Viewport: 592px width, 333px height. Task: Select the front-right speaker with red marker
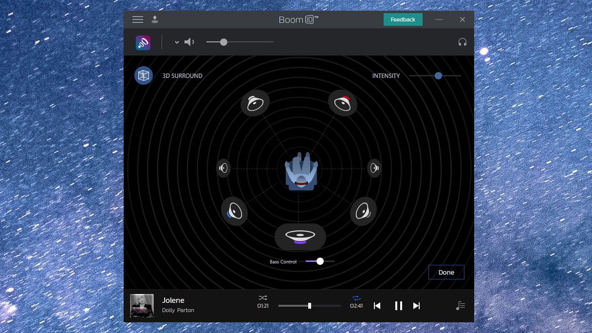343,103
